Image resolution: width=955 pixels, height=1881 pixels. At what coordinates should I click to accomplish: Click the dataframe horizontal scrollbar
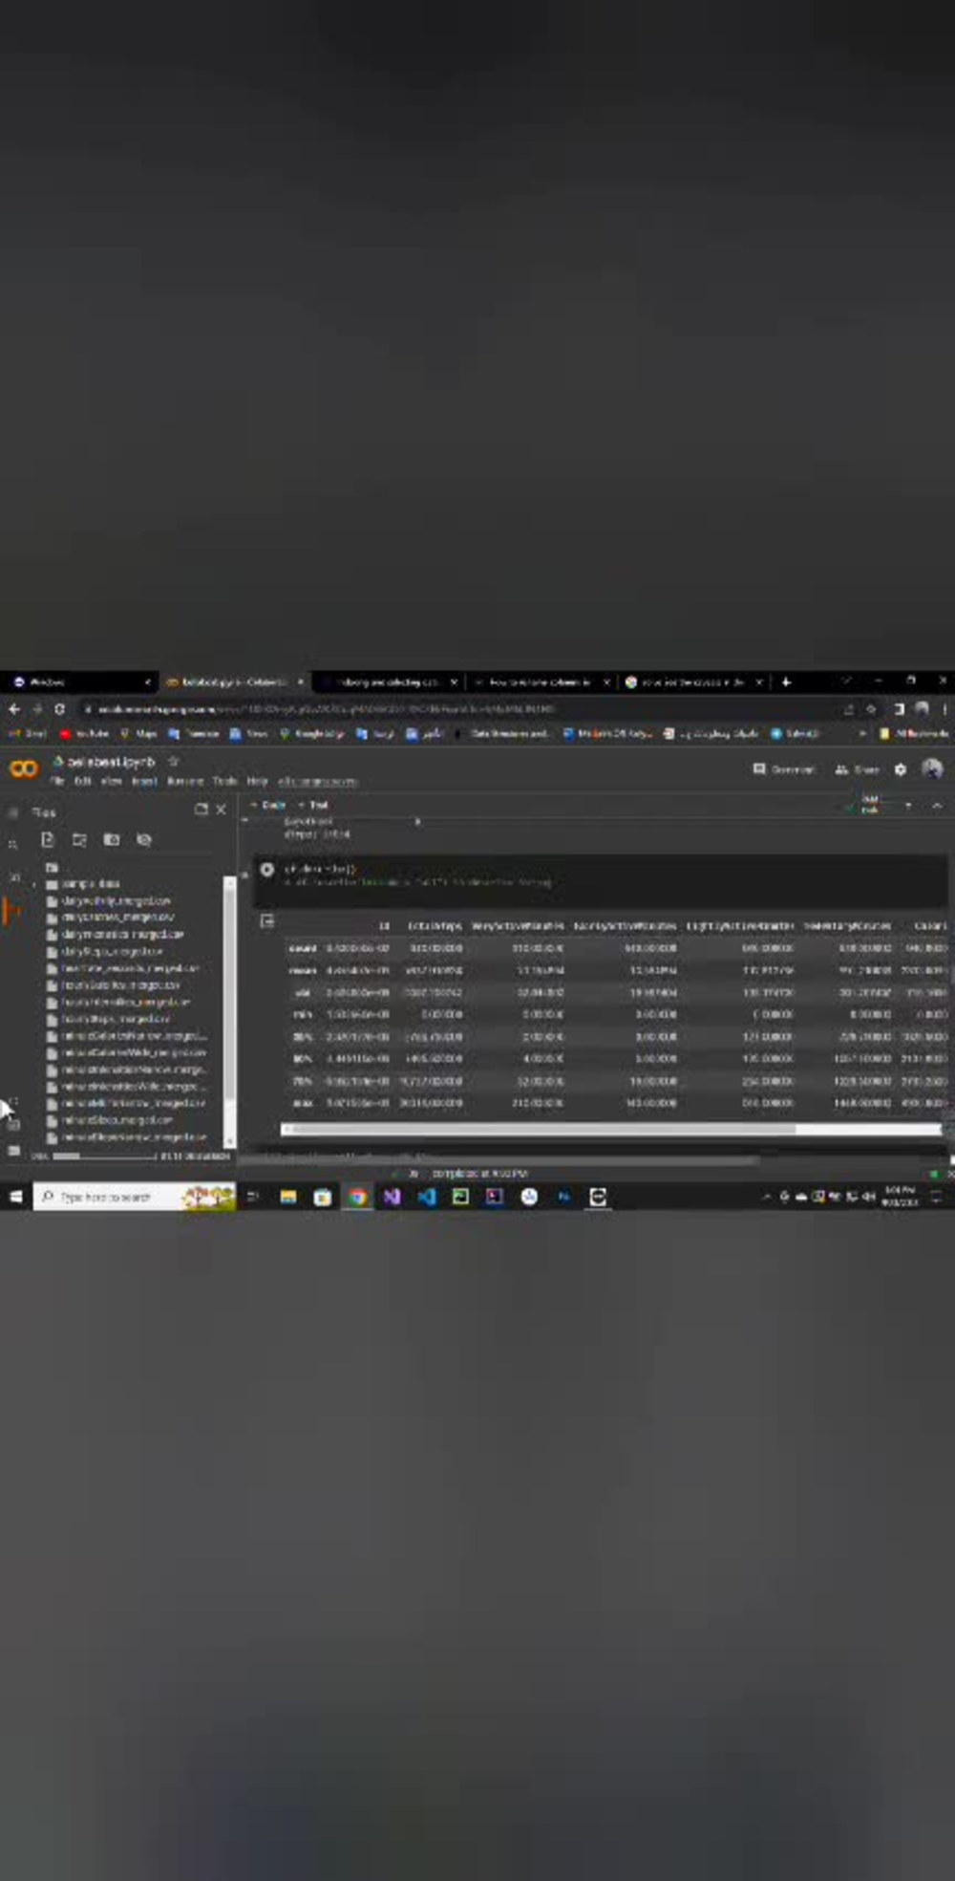[x=611, y=1129]
